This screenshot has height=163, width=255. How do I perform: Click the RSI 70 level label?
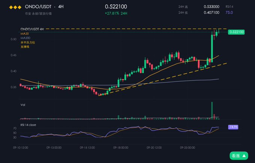[15, 128]
